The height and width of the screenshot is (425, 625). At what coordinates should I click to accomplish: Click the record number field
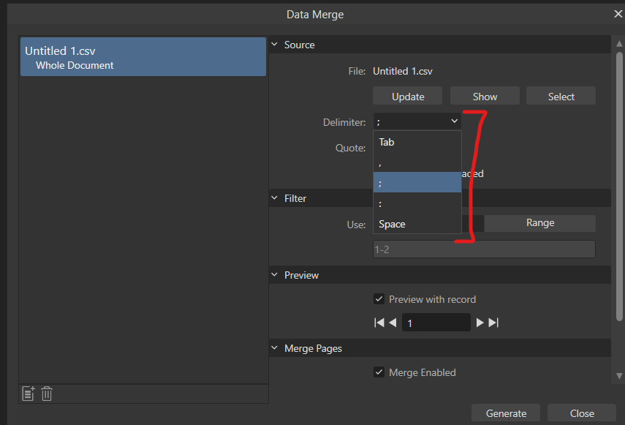[x=436, y=322]
